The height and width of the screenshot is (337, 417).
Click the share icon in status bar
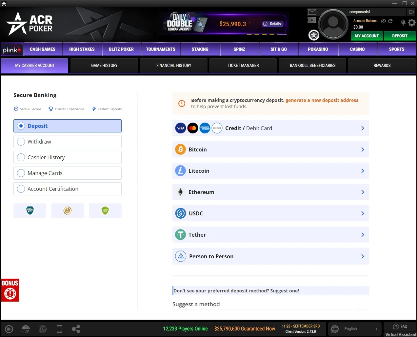click(x=76, y=329)
